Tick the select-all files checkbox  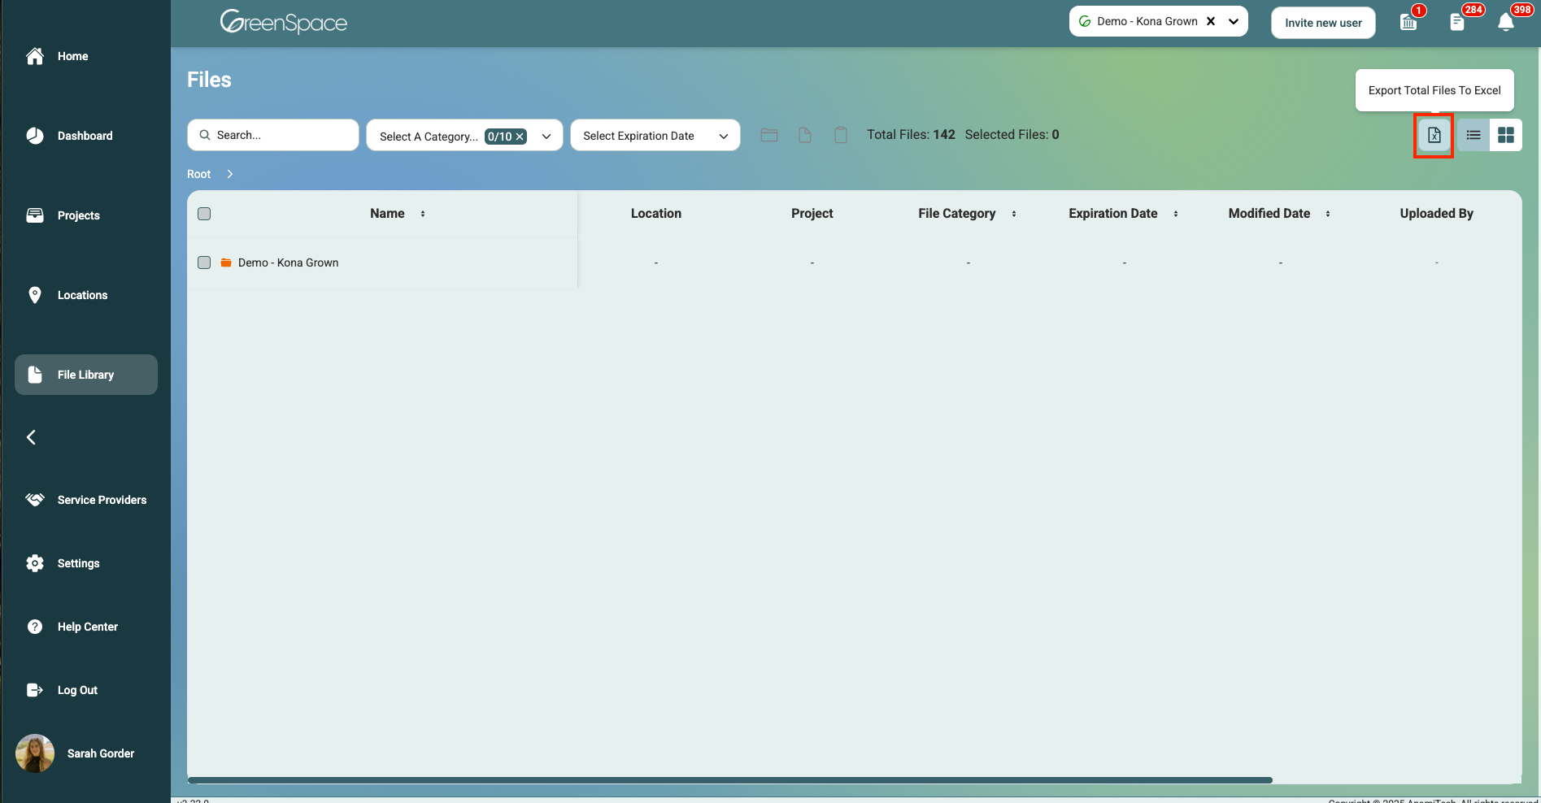pos(204,214)
